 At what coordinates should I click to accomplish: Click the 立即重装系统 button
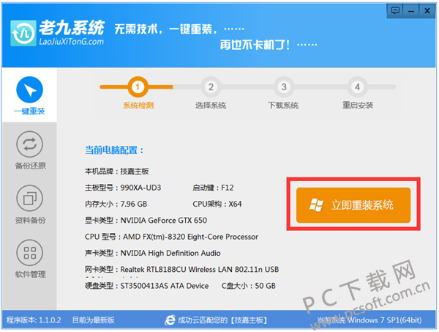coord(353,205)
